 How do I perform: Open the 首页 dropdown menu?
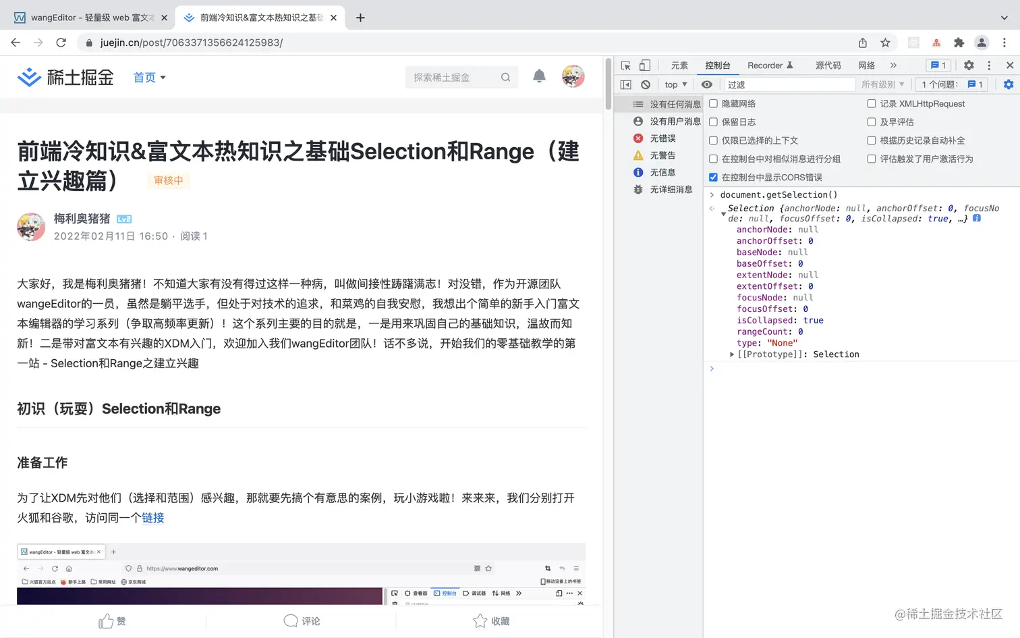(x=149, y=78)
